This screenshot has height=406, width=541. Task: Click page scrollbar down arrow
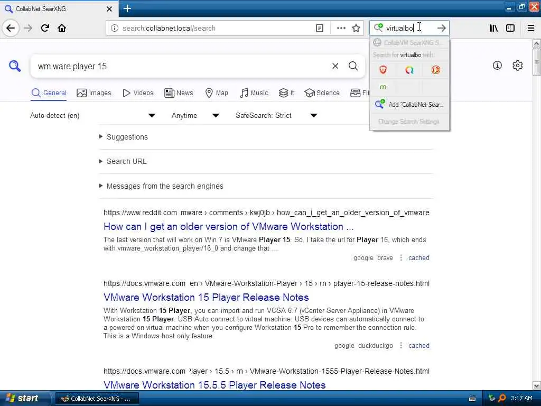click(x=537, y=385)
